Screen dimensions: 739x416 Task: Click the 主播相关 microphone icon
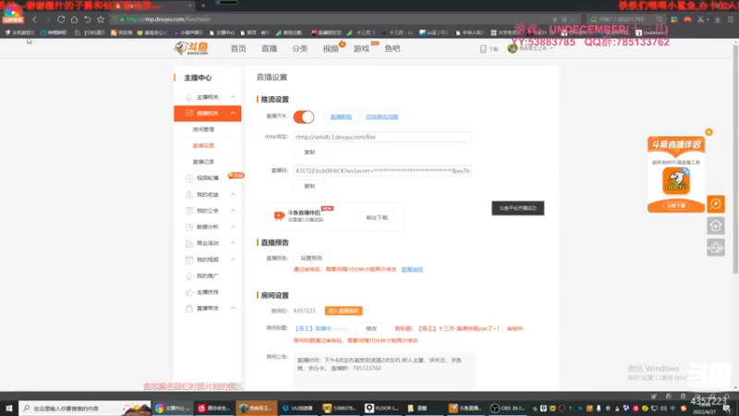coord(188,97)
